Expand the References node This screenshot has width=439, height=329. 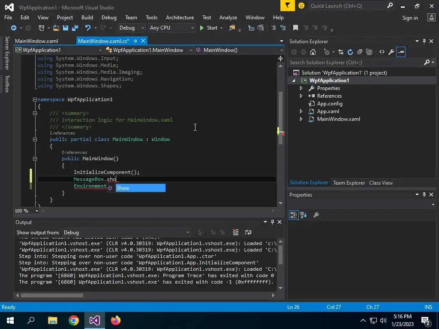[301, 96]
